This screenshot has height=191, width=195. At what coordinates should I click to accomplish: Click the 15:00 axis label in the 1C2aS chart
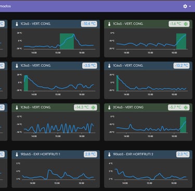[58, 53]
